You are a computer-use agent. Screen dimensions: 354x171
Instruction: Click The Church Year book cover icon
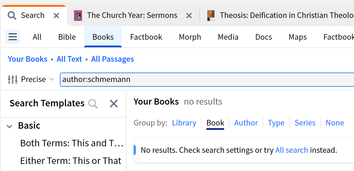pyautogui.click(x=78, y=16)
